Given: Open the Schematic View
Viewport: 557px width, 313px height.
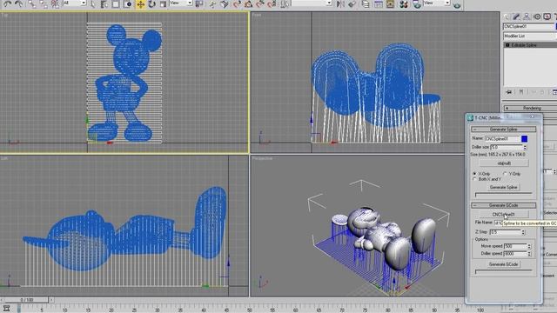Looking at the screenshot, I should click(x=390, y=3).
